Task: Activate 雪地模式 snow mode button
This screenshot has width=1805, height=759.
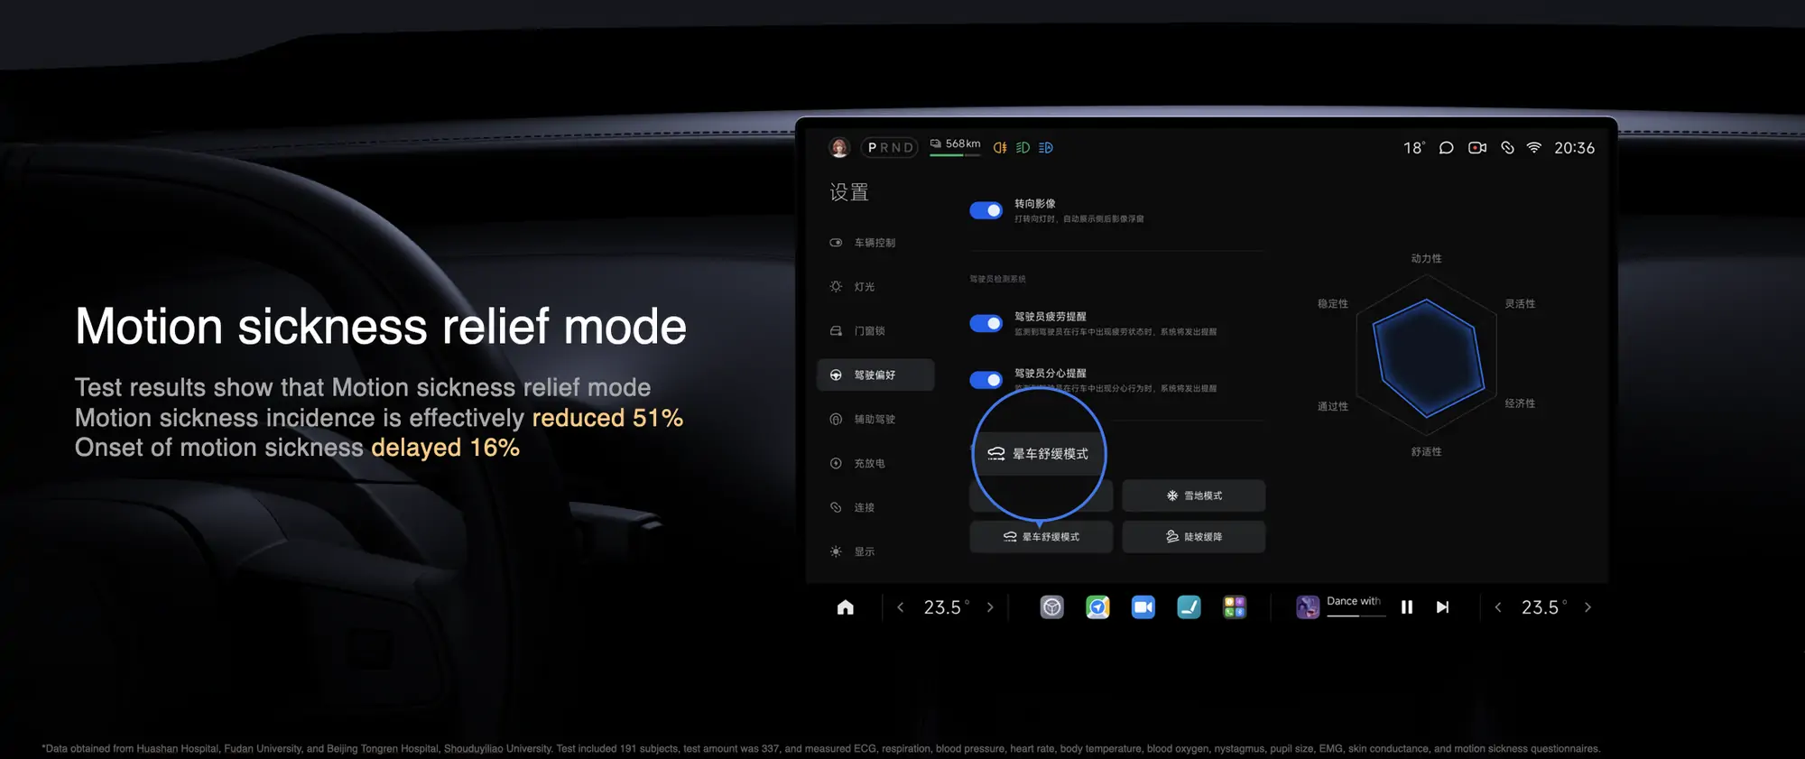Action: 1193,495
